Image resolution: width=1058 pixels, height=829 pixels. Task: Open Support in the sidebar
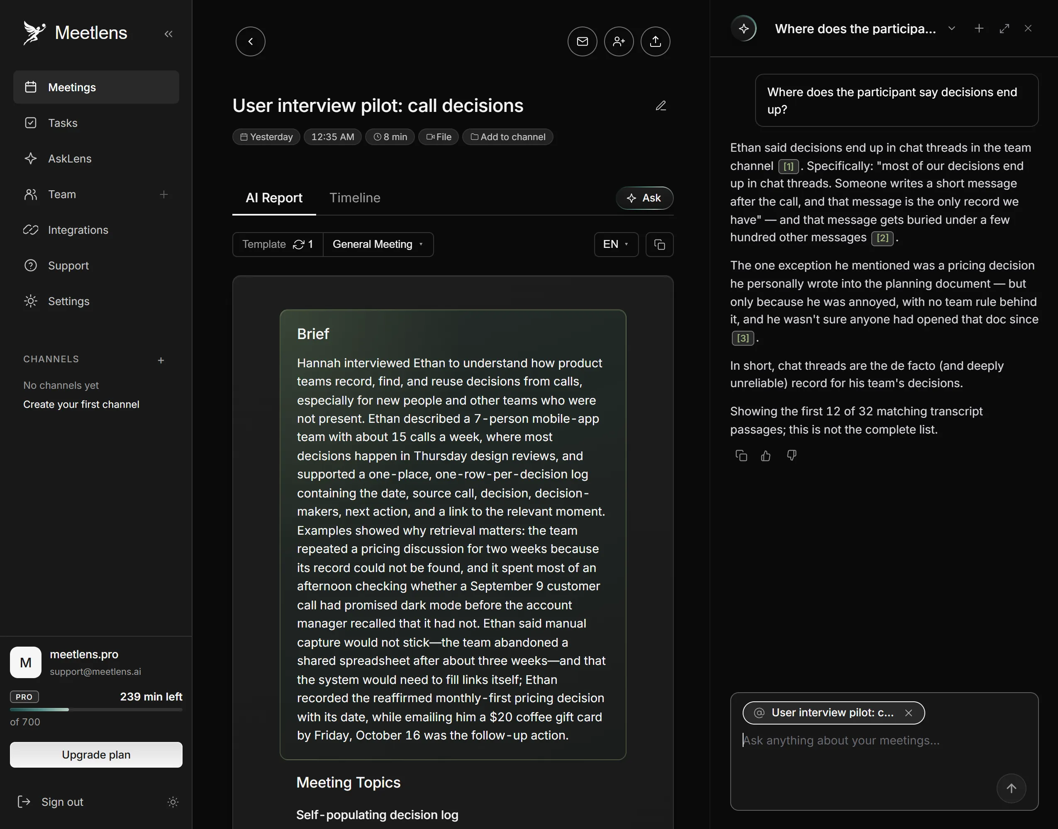click(96, 266)
